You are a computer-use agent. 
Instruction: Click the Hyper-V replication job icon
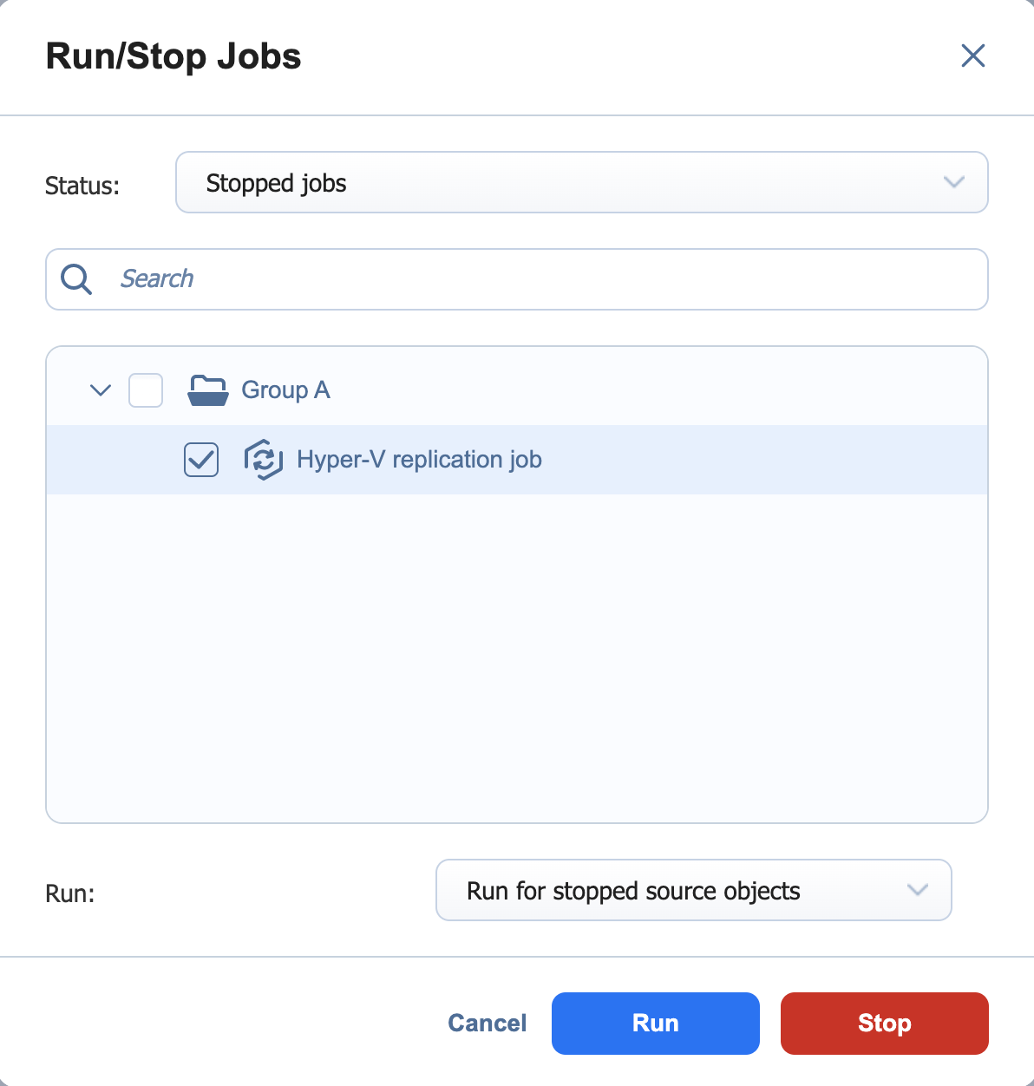tap(264, 460)
